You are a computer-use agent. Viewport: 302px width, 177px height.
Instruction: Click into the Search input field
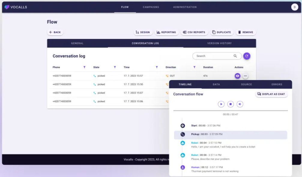(x=213, y=56)
